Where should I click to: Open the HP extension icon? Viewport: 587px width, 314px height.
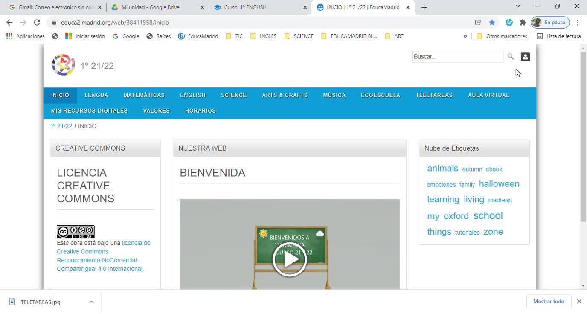click(x=509, y=23)
